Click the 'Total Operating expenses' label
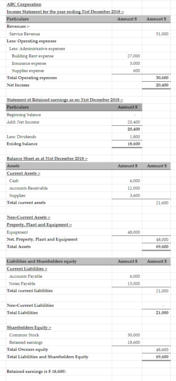176x381 pixels. (32, 78)
